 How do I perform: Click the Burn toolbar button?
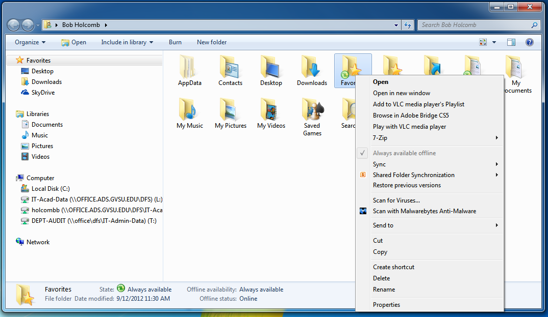click(x=175, y=42)
